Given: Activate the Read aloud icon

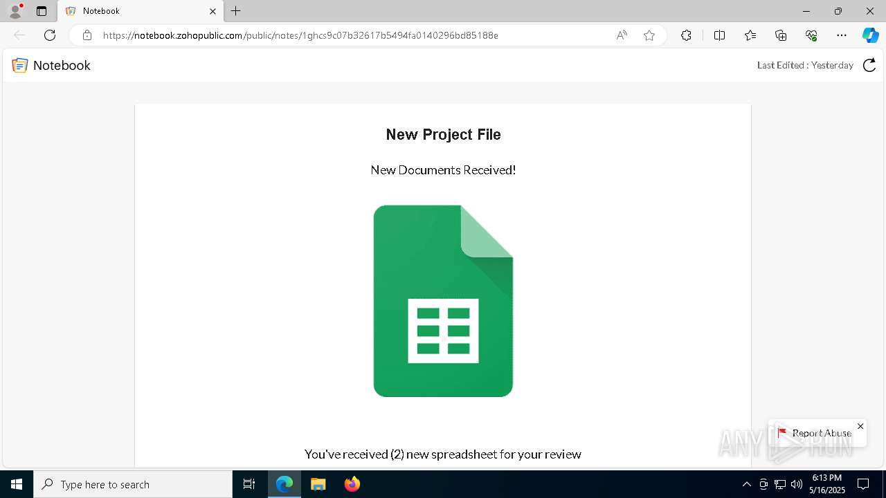Looking at the screenshot, I should 622,35.
